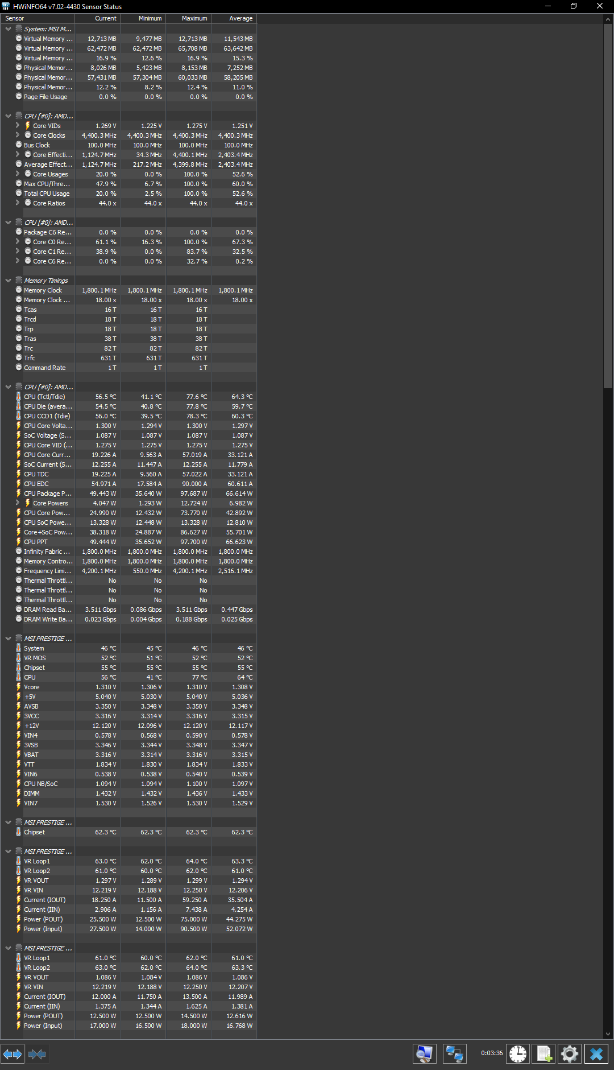The image size is (614, 1070).
Task: Click lightning icon beside CPU PPT
Action: (x=19, y=542)
